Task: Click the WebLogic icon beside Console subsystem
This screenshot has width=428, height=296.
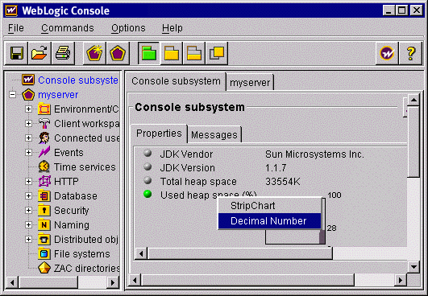Action: pos(28,80)
